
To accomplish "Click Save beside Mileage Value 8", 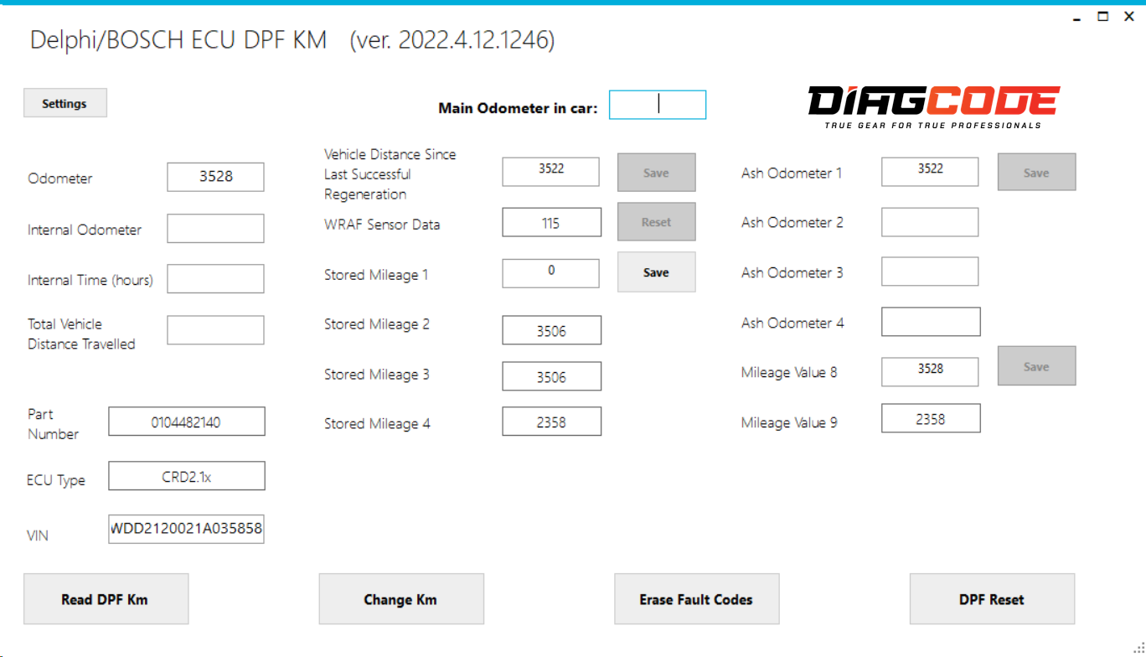I will coord(1036,365).
